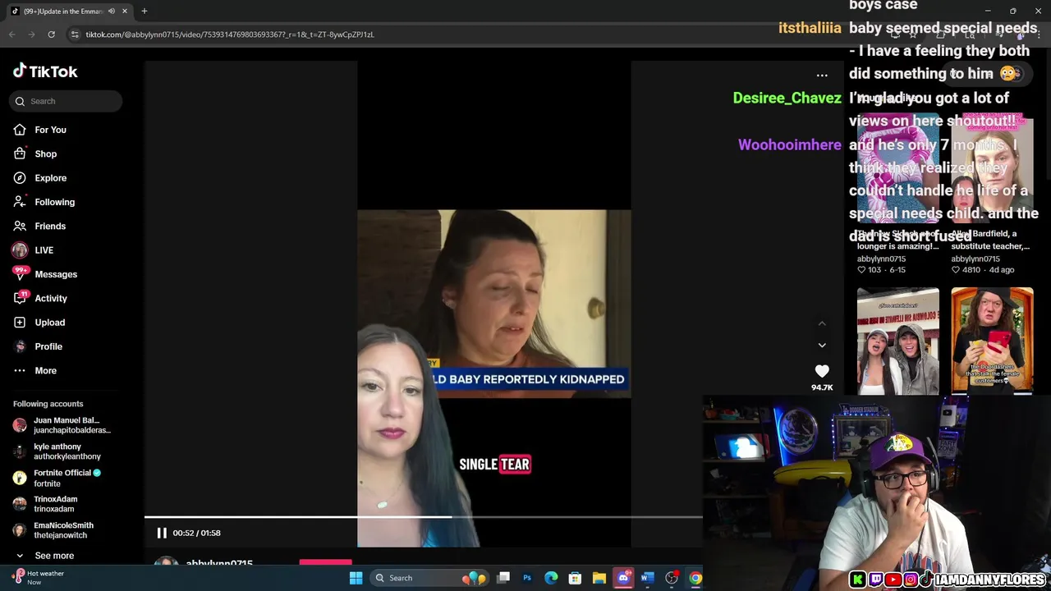Viewport: 1051px width, 591px height.
Task: Open EmaNicoleSmith followed account
Action: [x=62, y=530]
